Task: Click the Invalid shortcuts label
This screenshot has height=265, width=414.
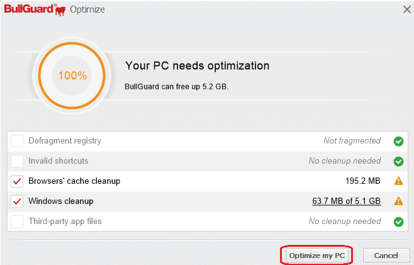Action: [x=59, y=161]
